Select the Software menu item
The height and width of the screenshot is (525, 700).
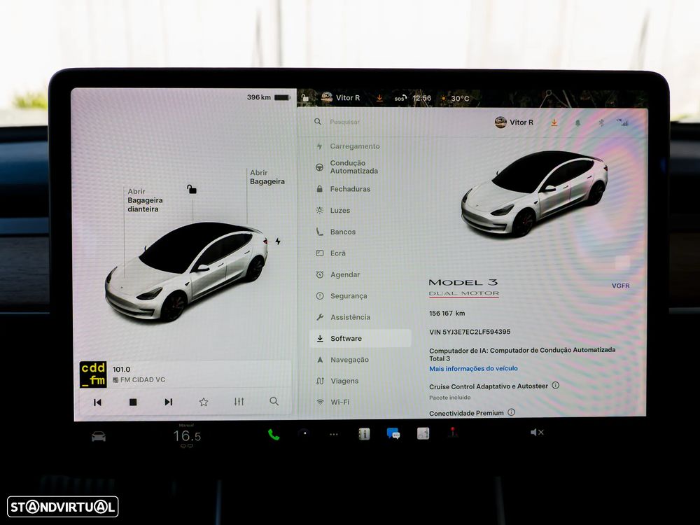pos(360,338)
